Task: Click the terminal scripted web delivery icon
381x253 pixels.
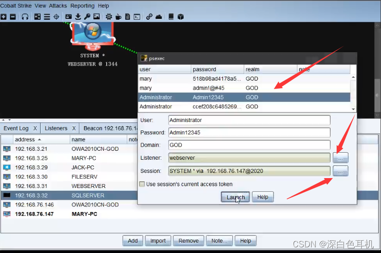Action: (x=137, y=17)
